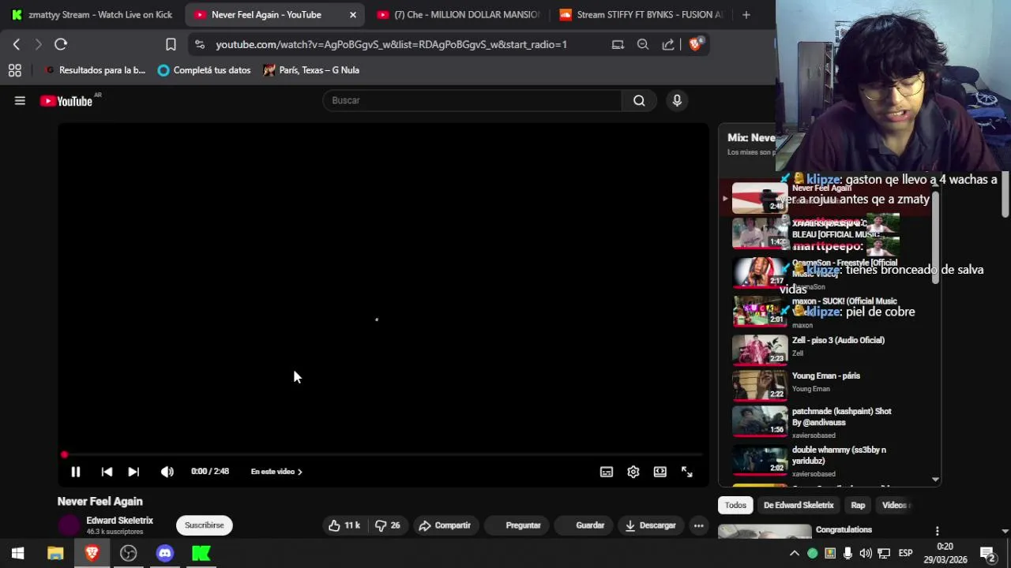
Task: Click the Compartir share button
Action: tap(445, 525)
